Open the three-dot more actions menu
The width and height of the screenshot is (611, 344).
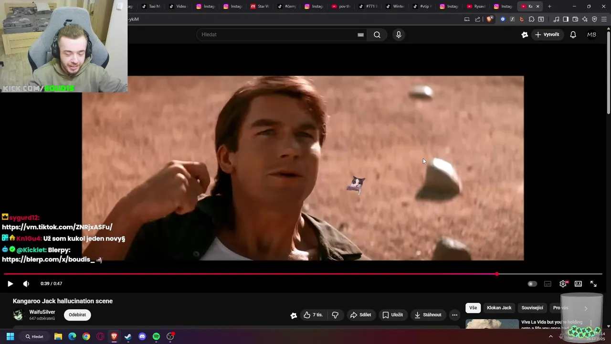[x=454, y=315]
